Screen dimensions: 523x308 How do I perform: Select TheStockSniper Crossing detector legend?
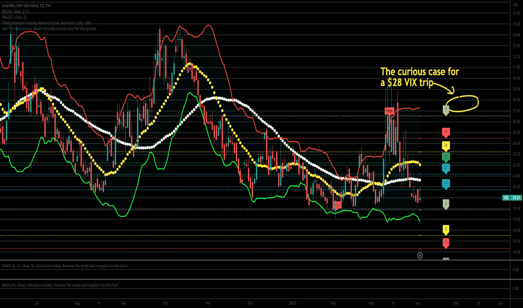click(x=47, y=23)
